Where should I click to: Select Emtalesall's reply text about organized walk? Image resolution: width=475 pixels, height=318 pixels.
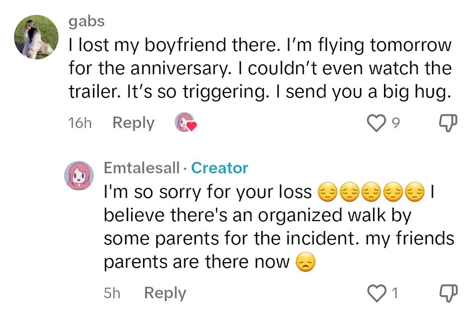(279, 227)
